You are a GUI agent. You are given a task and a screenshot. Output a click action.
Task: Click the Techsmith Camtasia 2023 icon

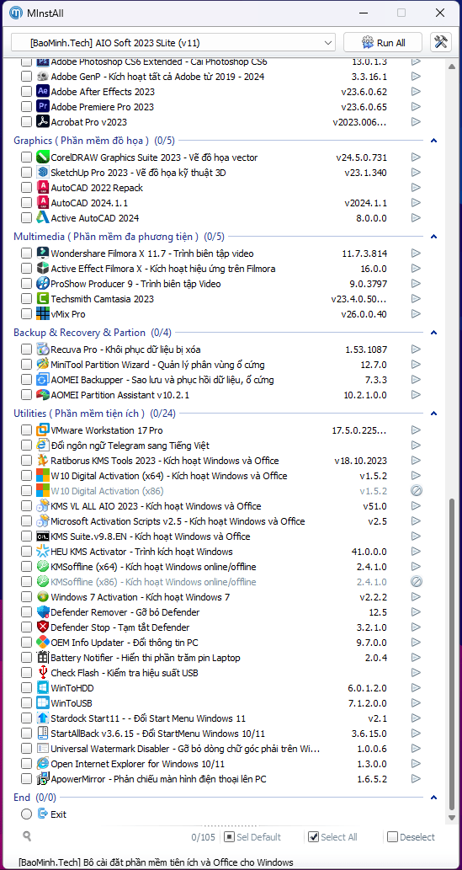point(43,298)
